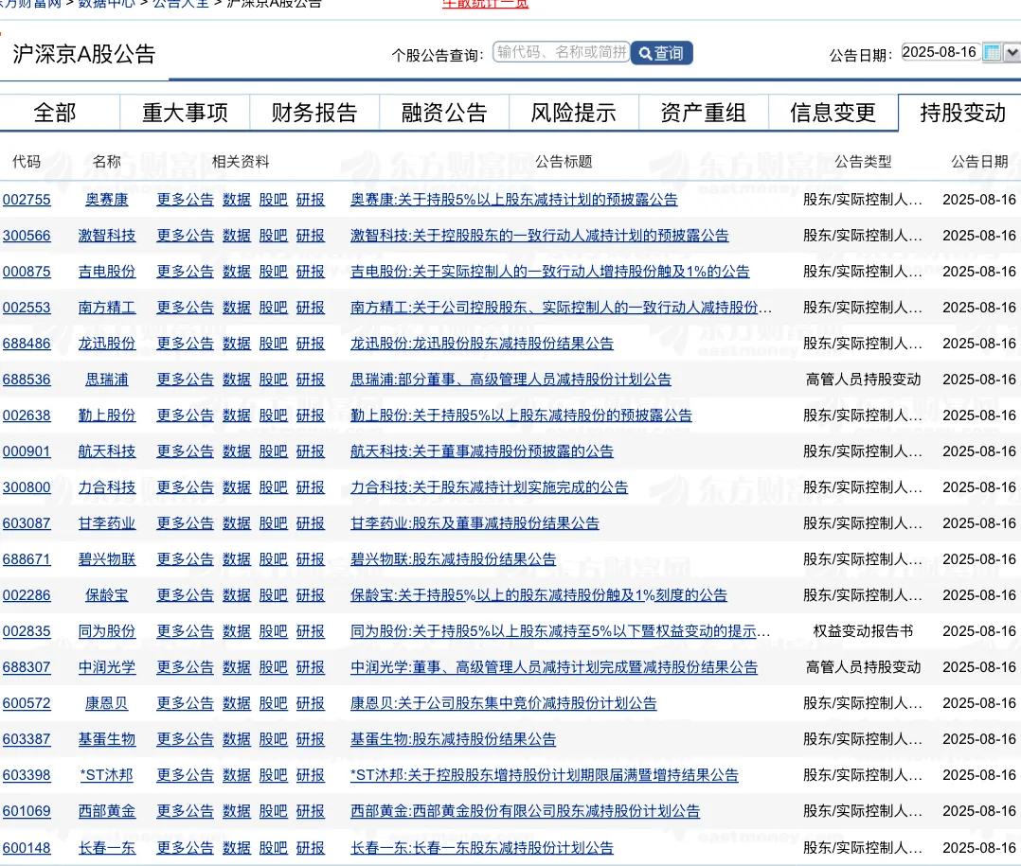The image size is (1021, 866).
Task: Open 保龄宝 reduction 1% announcement title
Action: (x=539, y=595)
